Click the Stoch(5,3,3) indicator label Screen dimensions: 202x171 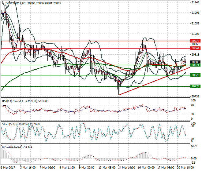click(9, 124)
